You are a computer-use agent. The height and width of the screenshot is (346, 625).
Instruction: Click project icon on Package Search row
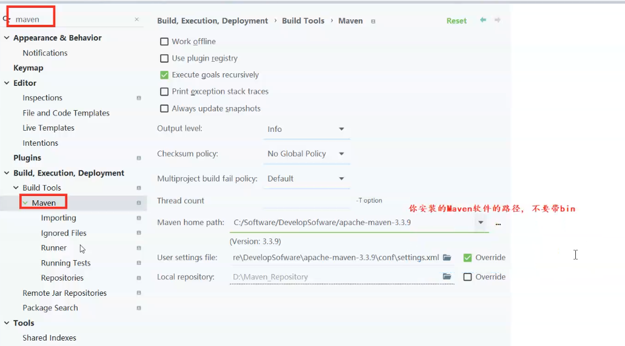[139, 308]
